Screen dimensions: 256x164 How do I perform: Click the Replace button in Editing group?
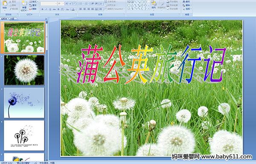pyautogui.click(x=186, y=6)
